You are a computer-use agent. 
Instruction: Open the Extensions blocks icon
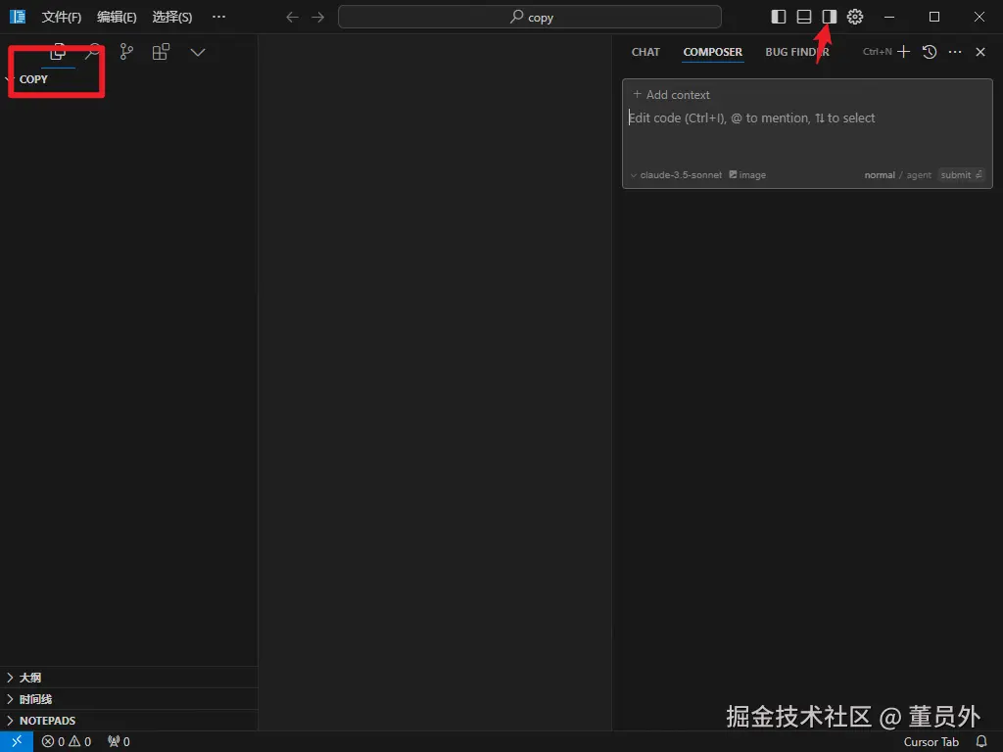coord(162,53)
